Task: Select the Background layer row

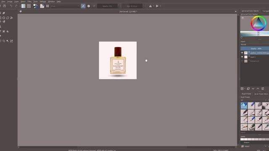Action: point(255,61)
